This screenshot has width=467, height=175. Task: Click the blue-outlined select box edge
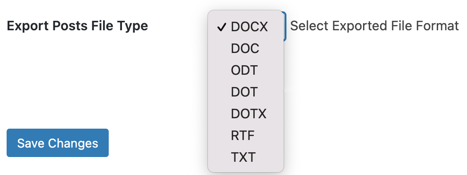pyautogui.click(x=285, y=26)
